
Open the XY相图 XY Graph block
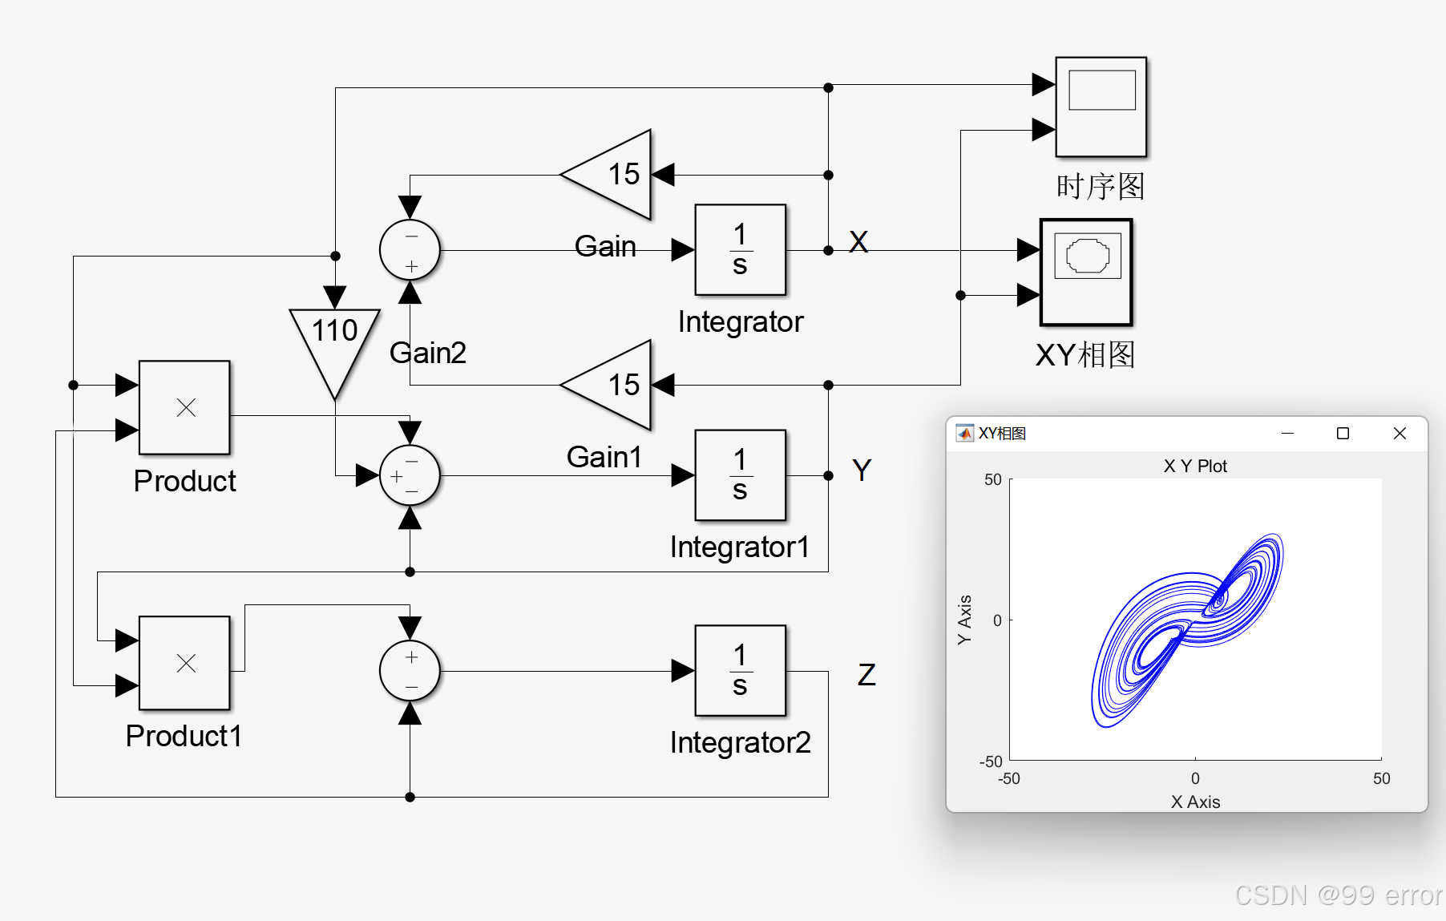pos(1084,273)
